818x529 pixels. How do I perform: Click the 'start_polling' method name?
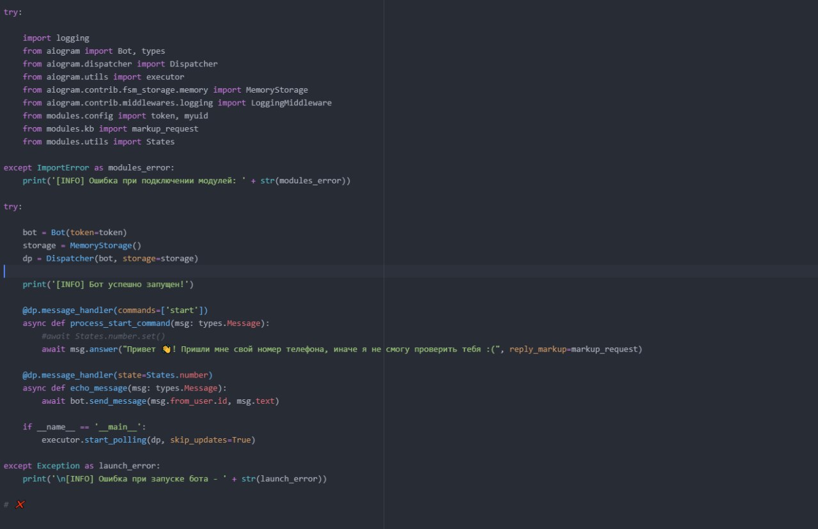coord(115,440)
